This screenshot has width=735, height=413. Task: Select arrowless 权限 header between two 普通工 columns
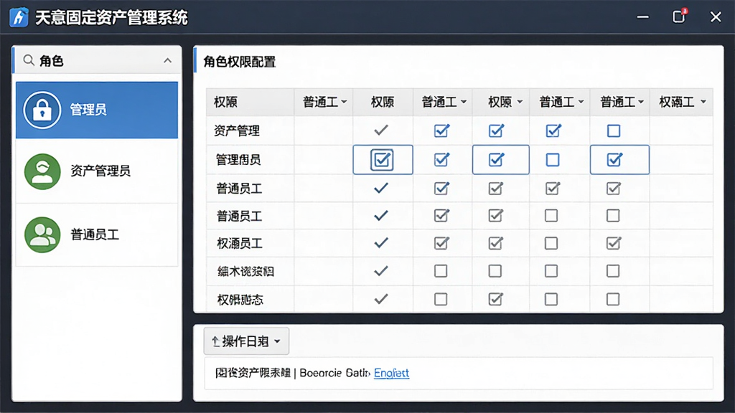coord(383,102)
